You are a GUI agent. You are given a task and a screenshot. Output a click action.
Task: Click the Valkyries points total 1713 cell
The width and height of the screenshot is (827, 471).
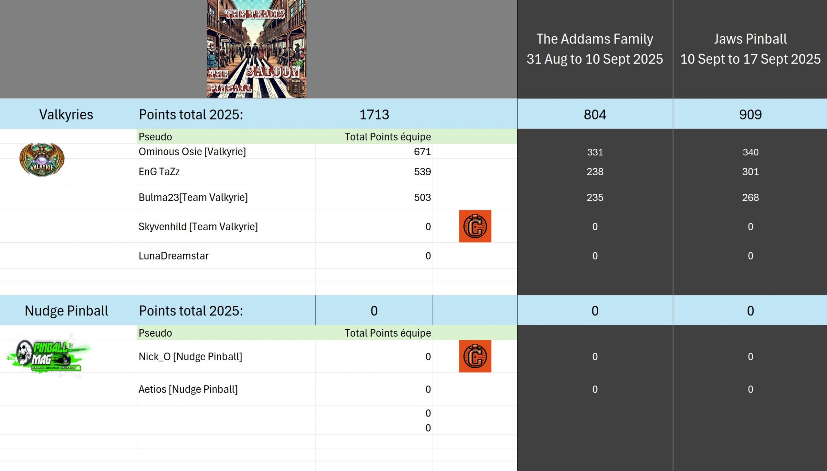374,115
